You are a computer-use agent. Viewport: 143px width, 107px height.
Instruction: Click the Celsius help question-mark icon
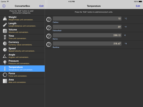tap(49, 19)
